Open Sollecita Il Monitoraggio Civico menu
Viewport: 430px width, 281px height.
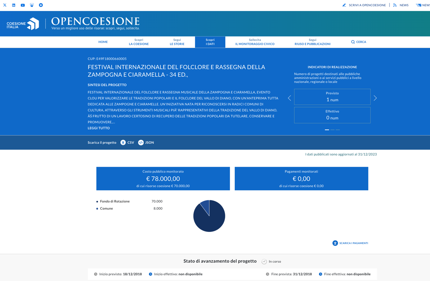(x=255, y=42)
